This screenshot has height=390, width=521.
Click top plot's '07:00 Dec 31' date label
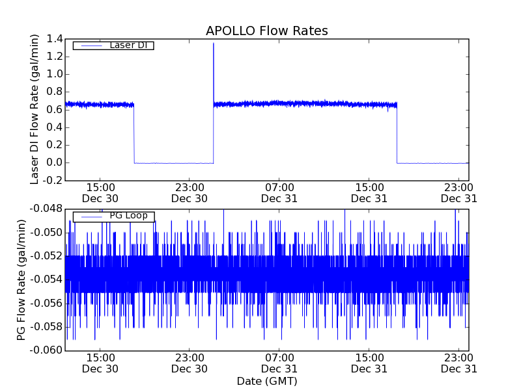click(x=279, y=193)
